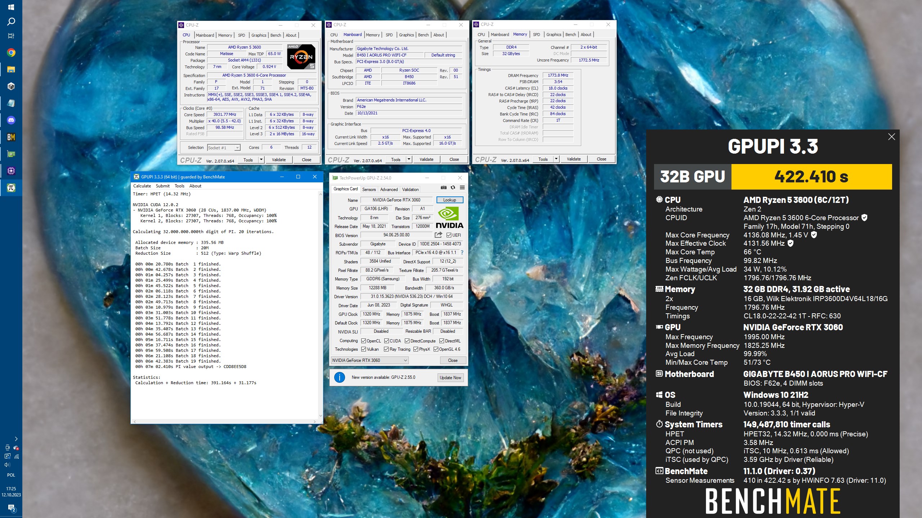The image size is (922, 518).
Task: Switch to SPD tab in CPU-Z Memory window
Action: coord(536,35)
